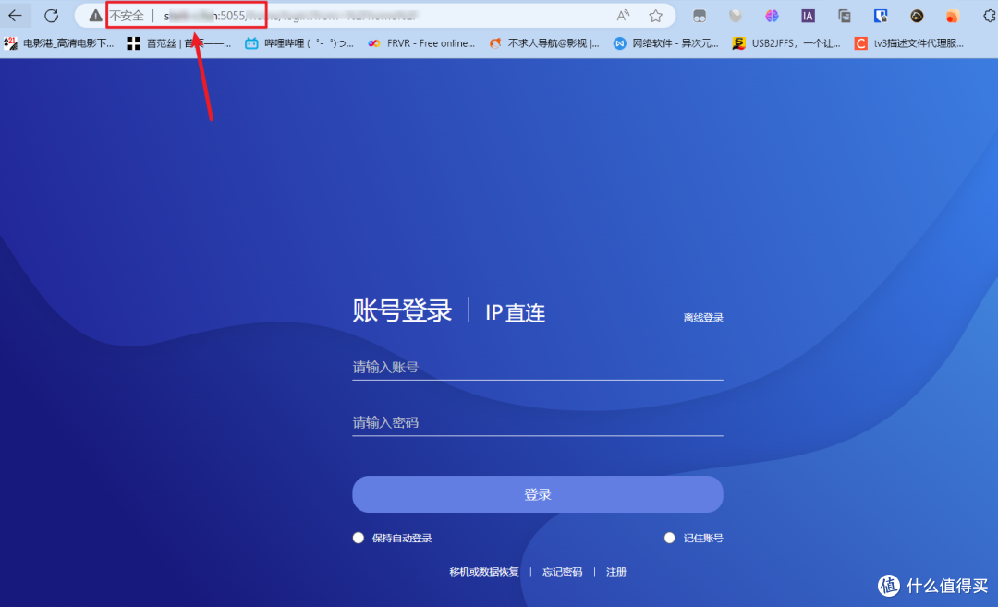Click the address bar URL text

point(290,16)
